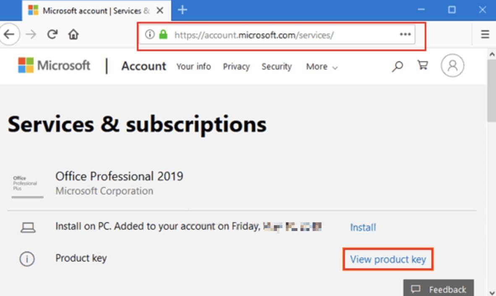
Task: Open page actions three-dot menu in address bar
Action: coord(405,34)
